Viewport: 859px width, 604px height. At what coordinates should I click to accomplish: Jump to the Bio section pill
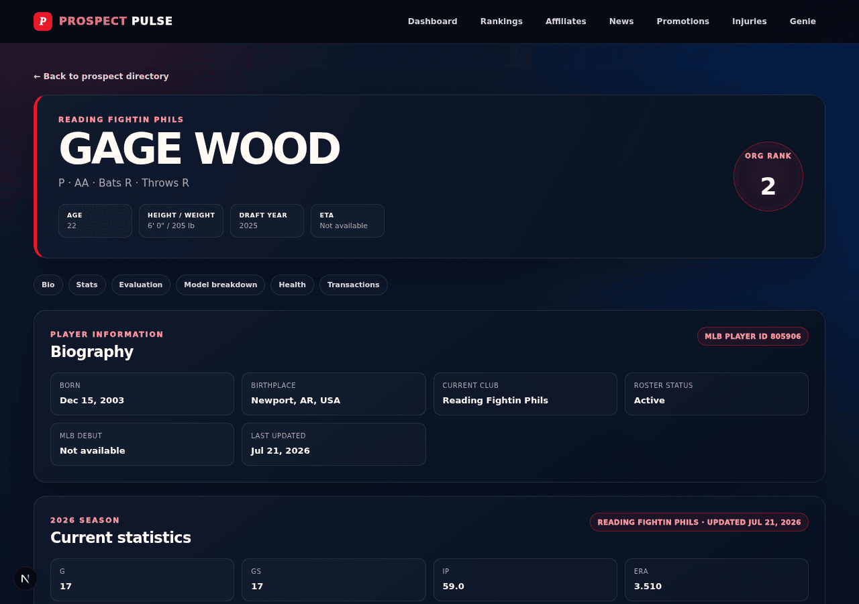48,285
